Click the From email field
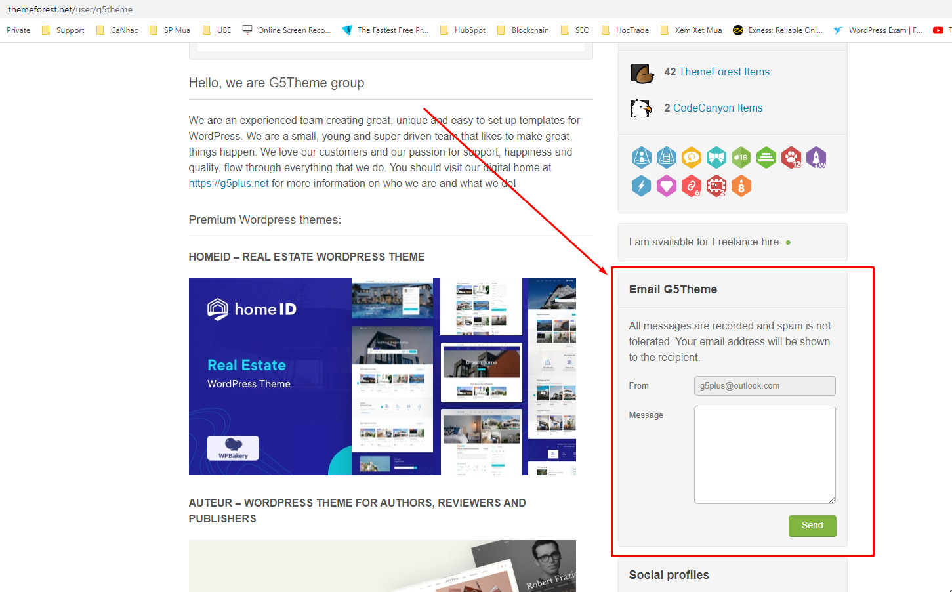The height and width of the screenshot is (592, 952). click(765, 386)
